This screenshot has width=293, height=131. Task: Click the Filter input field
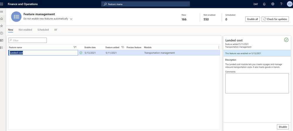[28, 40]
